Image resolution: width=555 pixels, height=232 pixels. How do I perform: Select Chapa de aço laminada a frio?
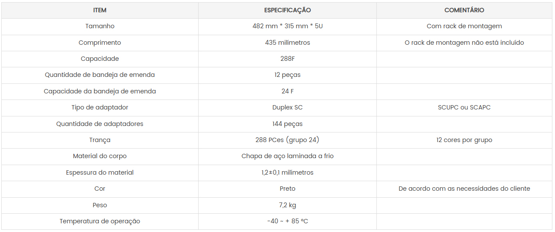click(x=287, y=156)
